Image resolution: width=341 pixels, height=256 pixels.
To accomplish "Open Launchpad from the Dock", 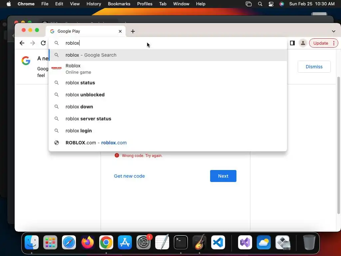I will [50, 242].
